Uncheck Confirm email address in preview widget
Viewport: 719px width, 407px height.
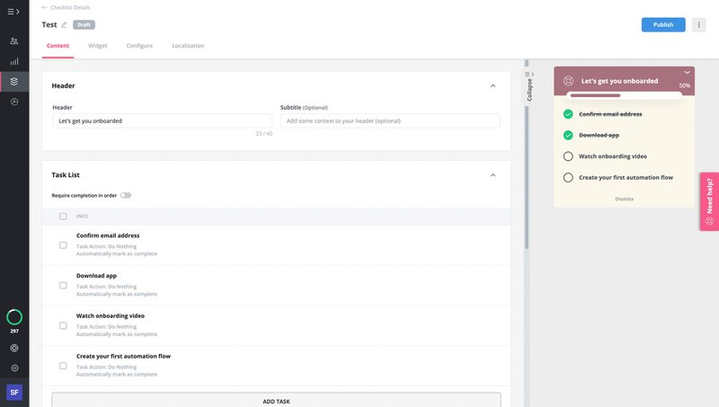point(568,114)
